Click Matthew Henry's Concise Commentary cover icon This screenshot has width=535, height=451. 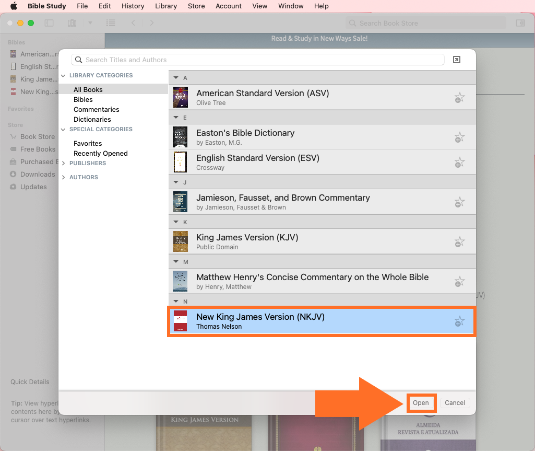(x=180, y=281)
